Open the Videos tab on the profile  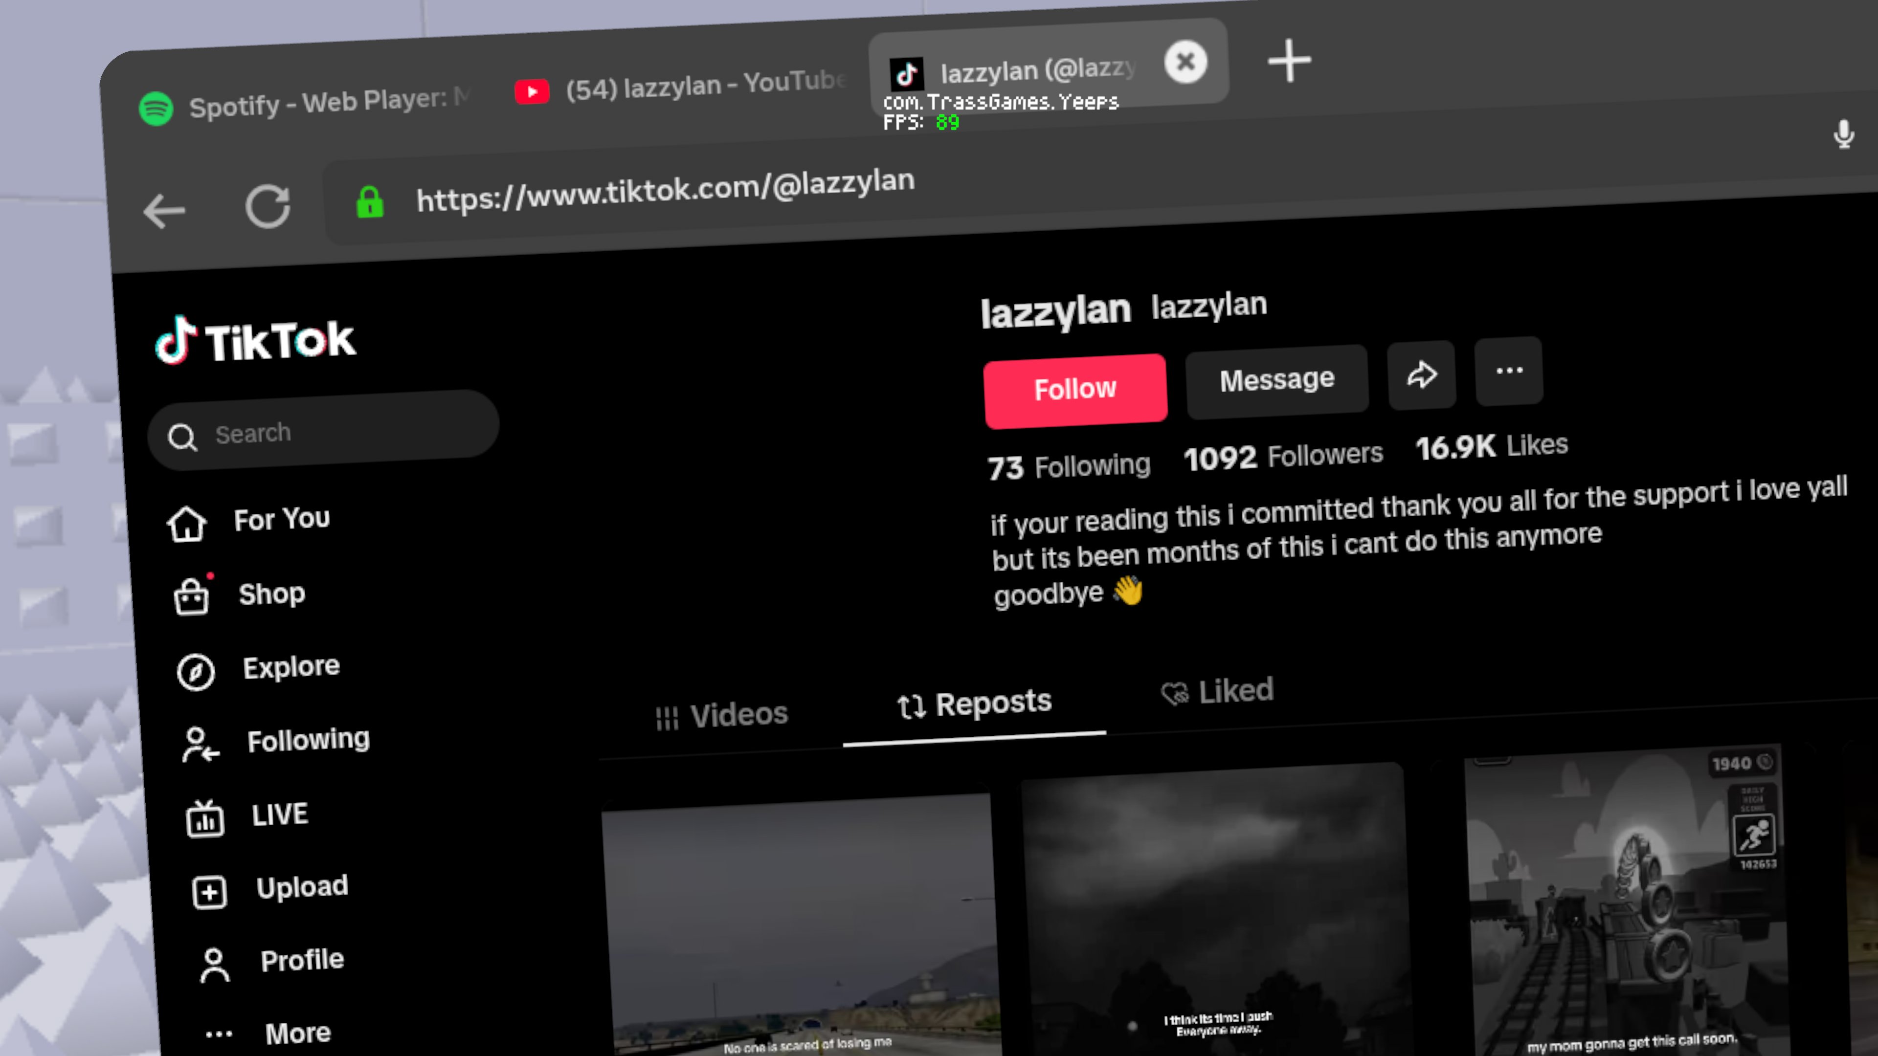(x=722, y=715)
